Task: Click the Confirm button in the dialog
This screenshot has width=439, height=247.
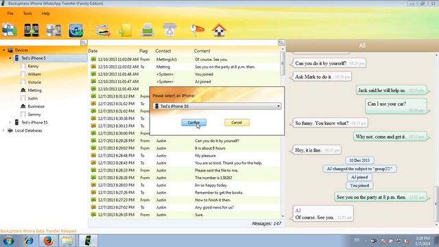Action: click(193, 122)
